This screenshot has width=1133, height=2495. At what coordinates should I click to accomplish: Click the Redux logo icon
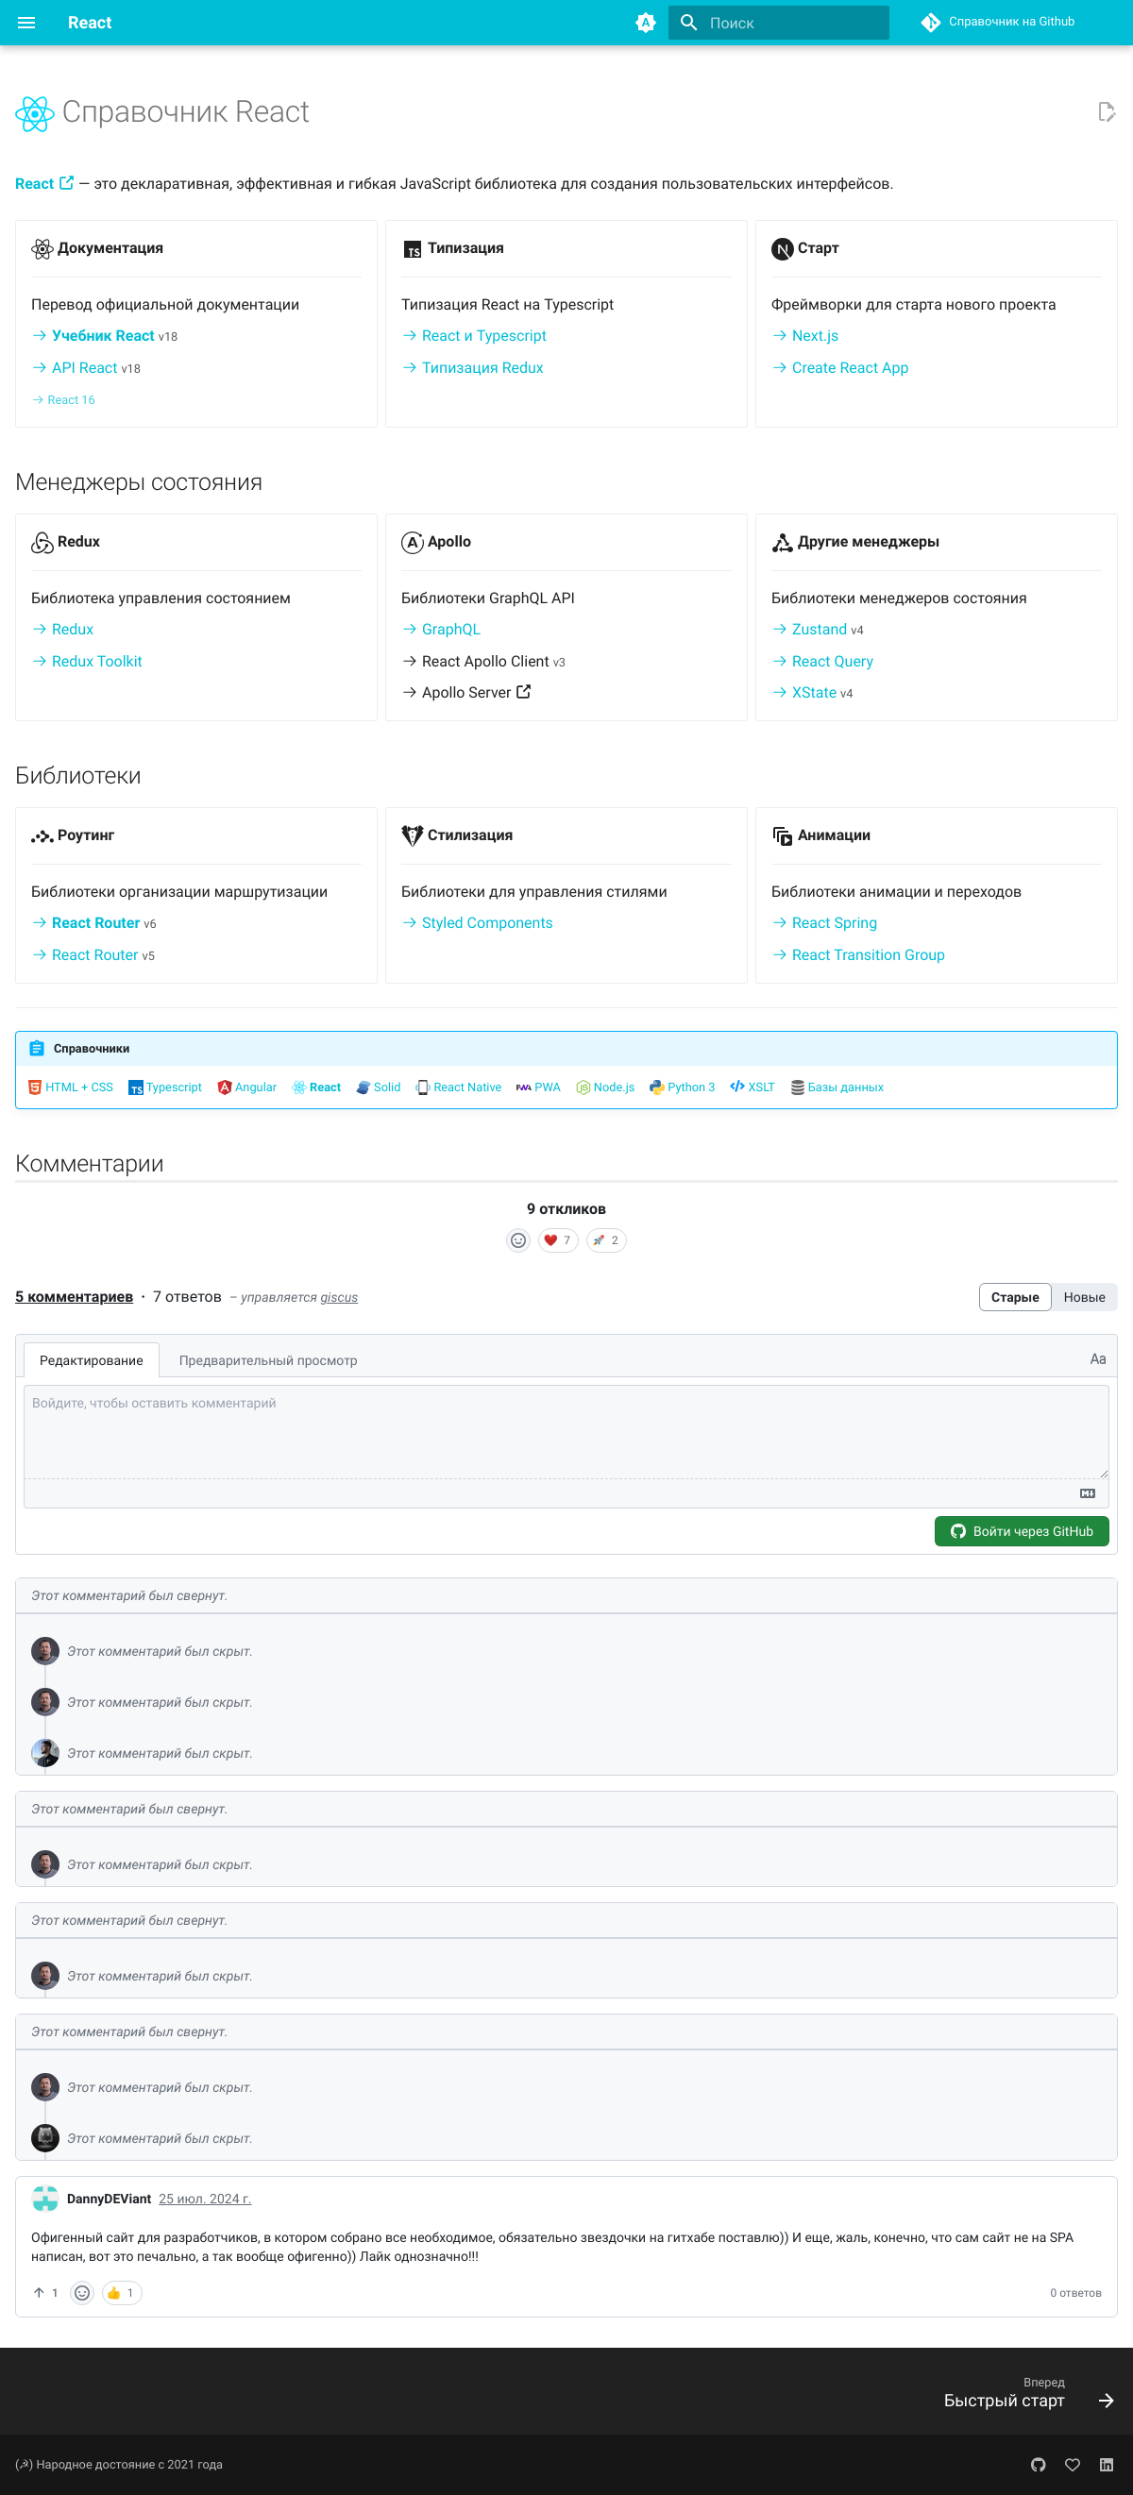click(42, 543)
